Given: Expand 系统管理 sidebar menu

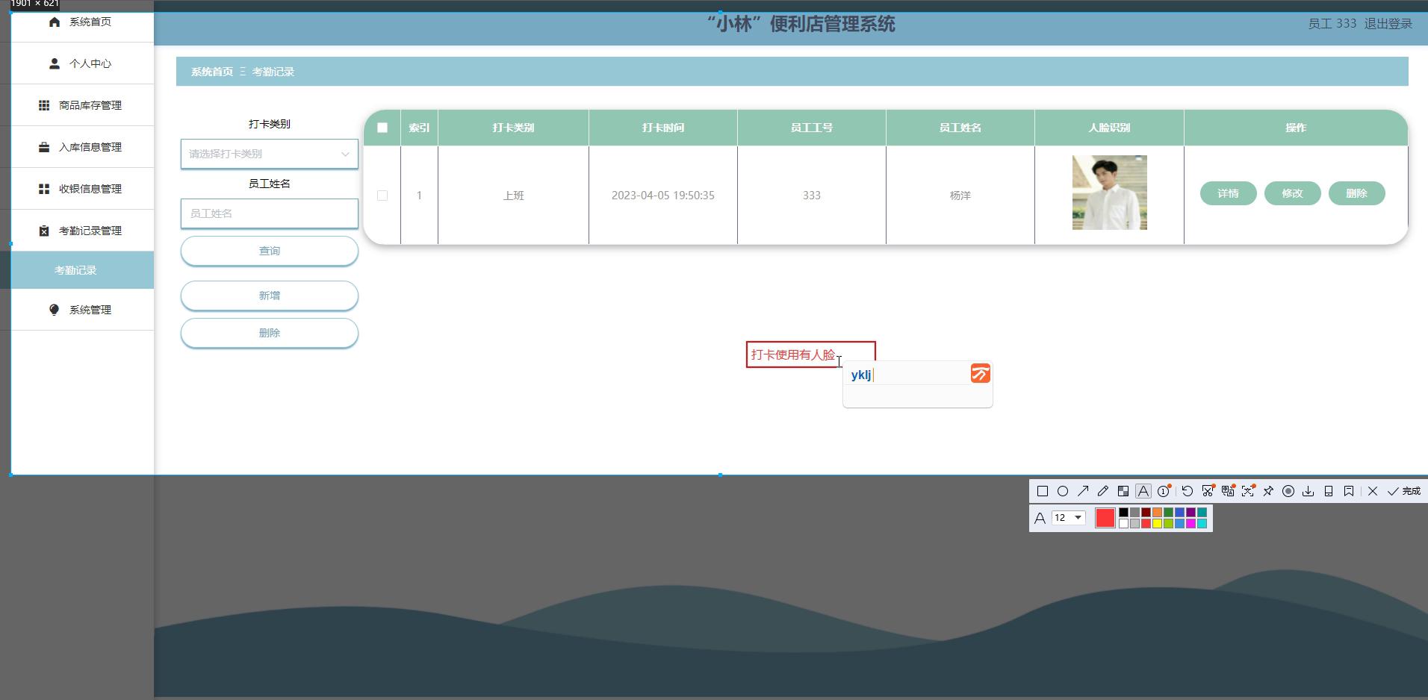Looking at the screenshot, I should [x=82, y=310].
